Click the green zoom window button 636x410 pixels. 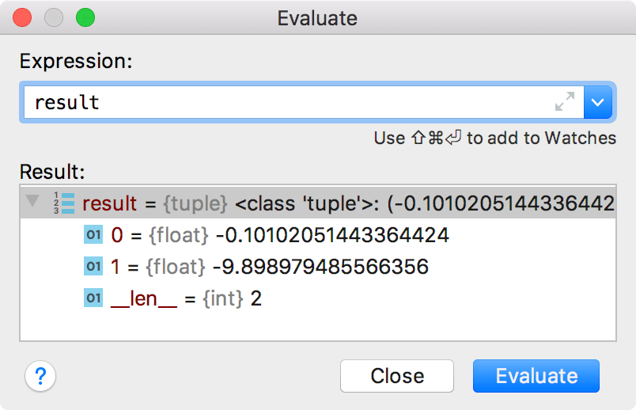pyautogui.click(x=85, y=18)
